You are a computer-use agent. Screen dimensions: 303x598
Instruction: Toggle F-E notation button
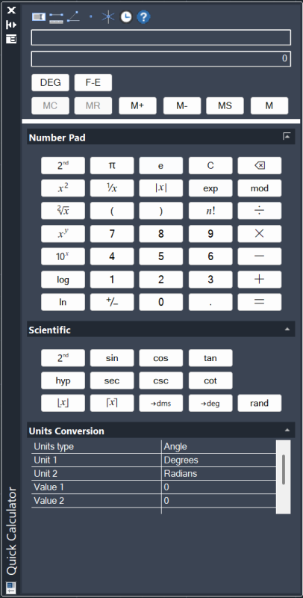click(x=93, y=83)
